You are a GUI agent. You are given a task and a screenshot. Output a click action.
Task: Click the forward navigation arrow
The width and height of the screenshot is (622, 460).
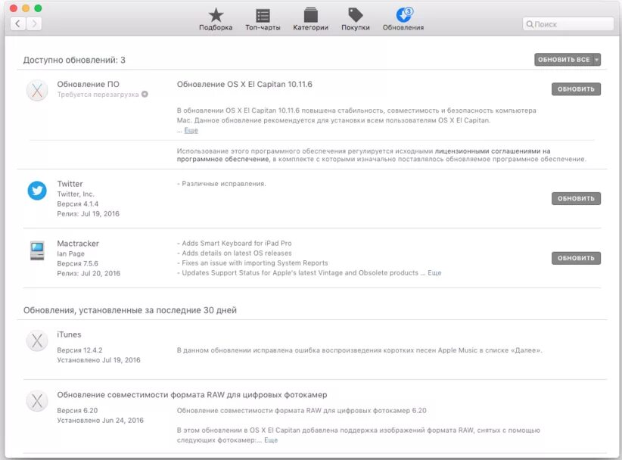click(x=34, y=23)
